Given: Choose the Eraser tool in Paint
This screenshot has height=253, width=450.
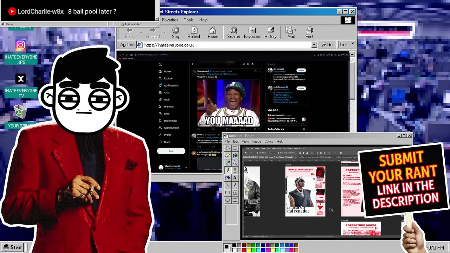Looking at the screenshot, I should pyautogui.click(x=227, y=155).
